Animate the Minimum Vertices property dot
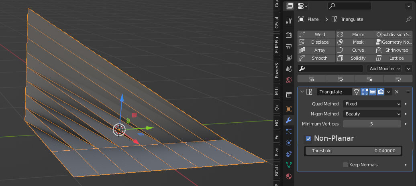 click(x=406, y=124)
